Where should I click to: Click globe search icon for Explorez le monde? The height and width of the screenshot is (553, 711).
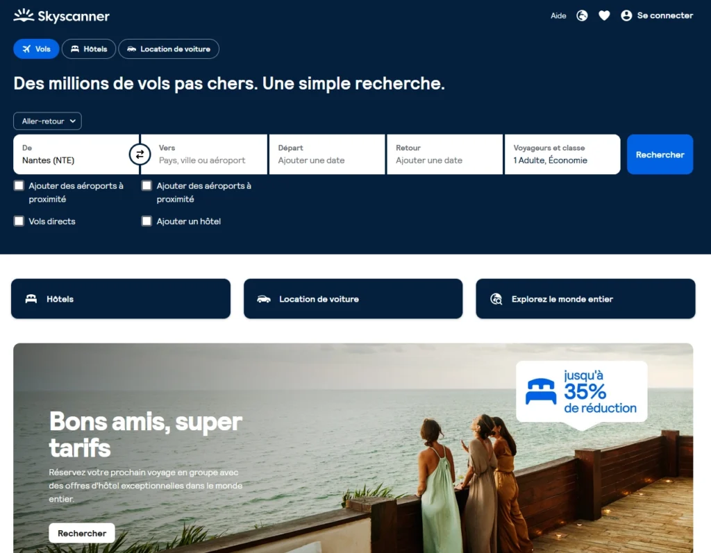pyautogui.click(x=496, y=299)
